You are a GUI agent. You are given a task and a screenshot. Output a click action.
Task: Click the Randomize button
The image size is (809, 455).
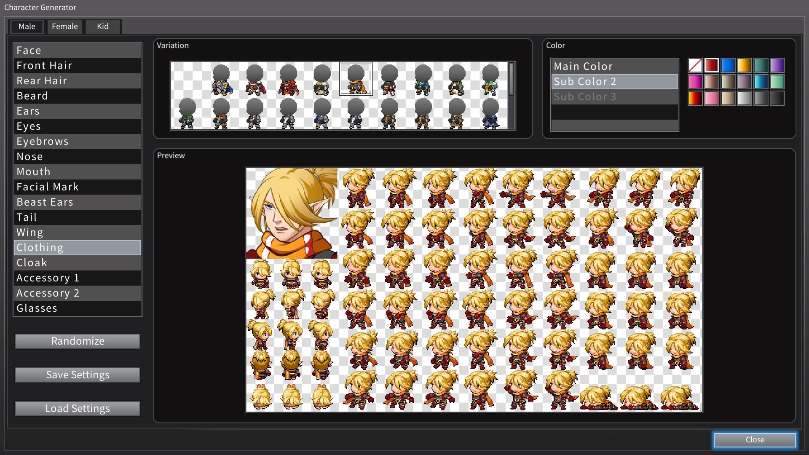77,341
